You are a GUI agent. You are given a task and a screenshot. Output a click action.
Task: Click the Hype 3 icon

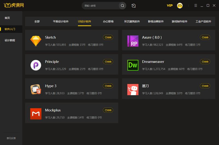click(x=36, y=89)
